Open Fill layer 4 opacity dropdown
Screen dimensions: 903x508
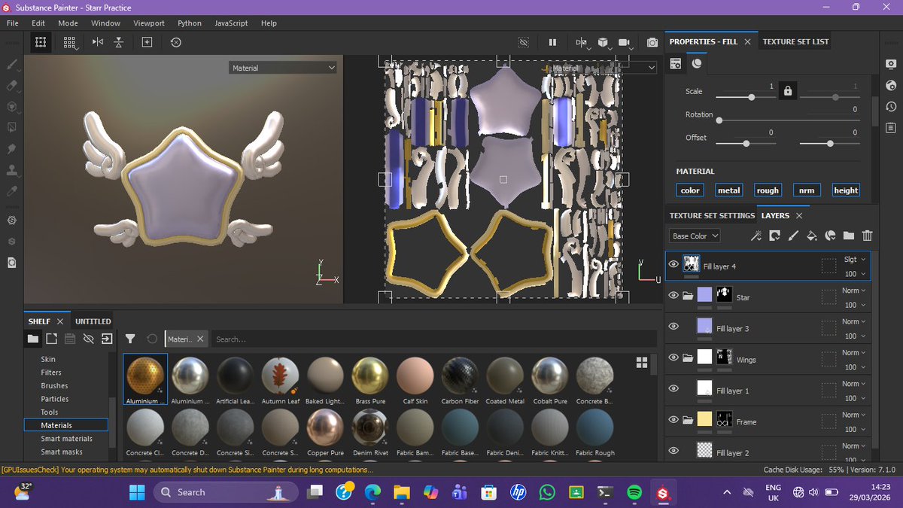coord(854,274)
